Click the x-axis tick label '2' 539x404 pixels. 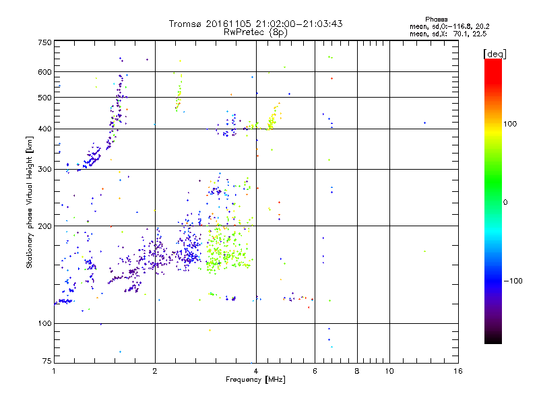[x=155, y=371]
